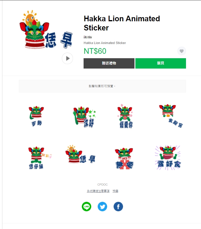The height and width of the screenshot is (229, 201).
Task: Add sticker to wishlist with heart icon
Action: [x=182, y=51]
